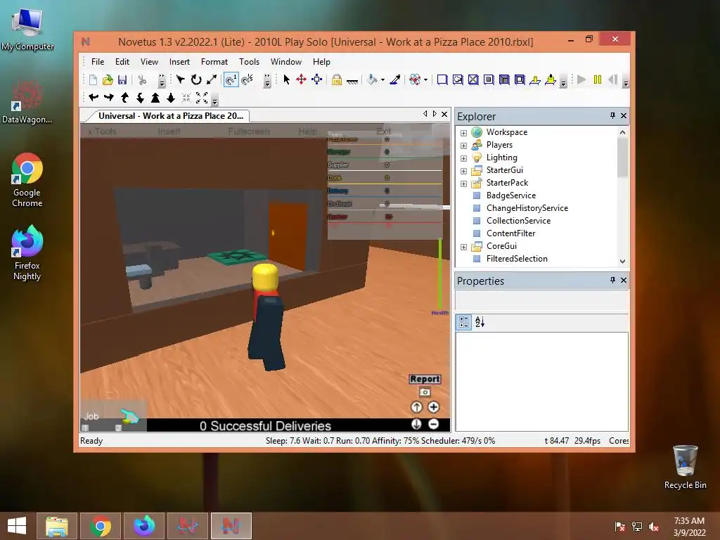Click the Run simulation play arrow
The image size is (720, 540).
tap(581, 80)
